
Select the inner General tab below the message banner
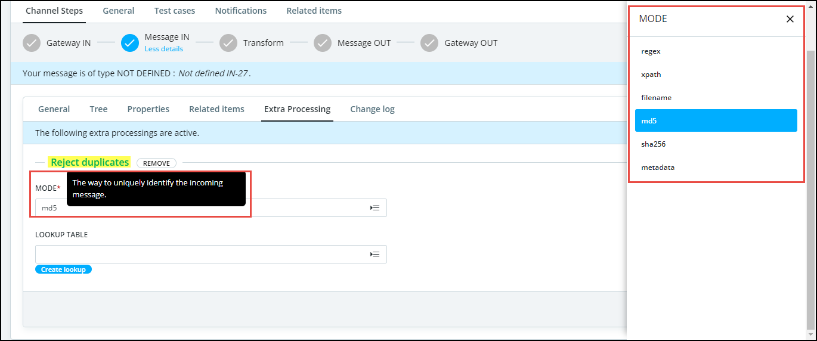point(54,109)
